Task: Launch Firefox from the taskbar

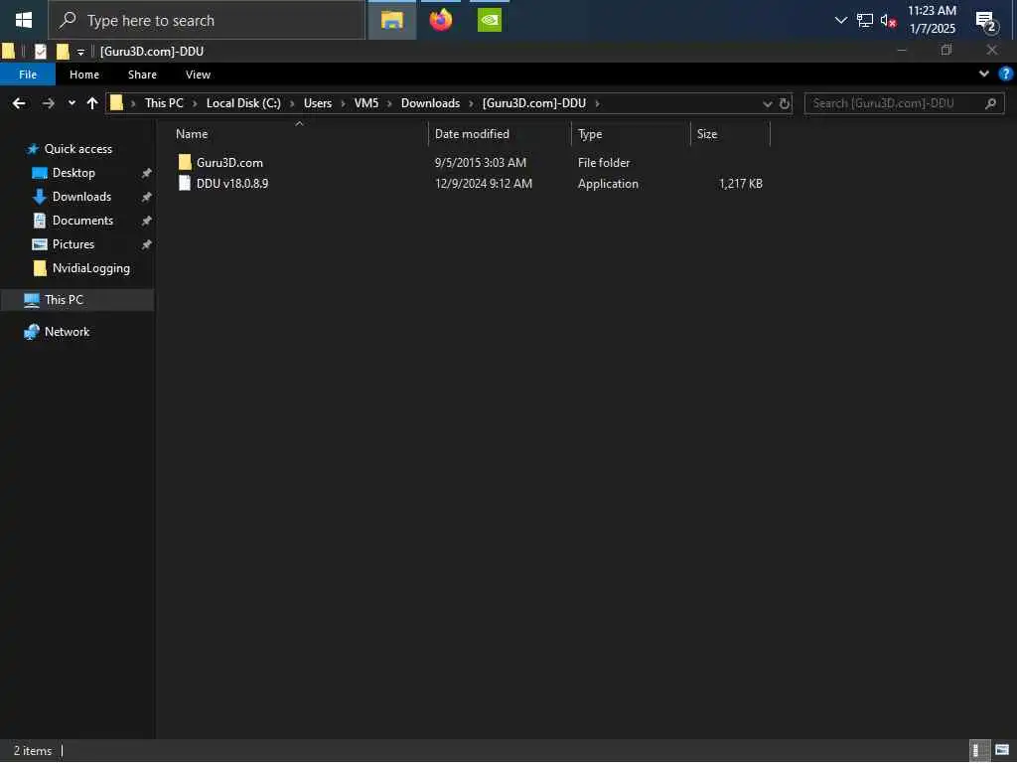Action: click(440, 20)
